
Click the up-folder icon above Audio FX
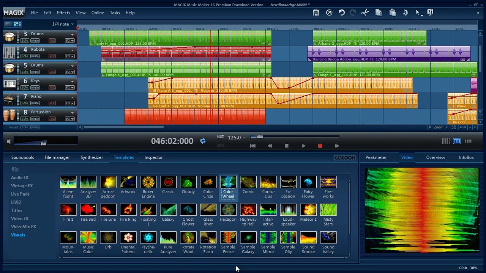click(15, 169)
